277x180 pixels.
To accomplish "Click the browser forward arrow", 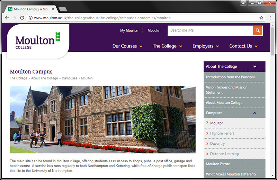I will pos(15,18).
